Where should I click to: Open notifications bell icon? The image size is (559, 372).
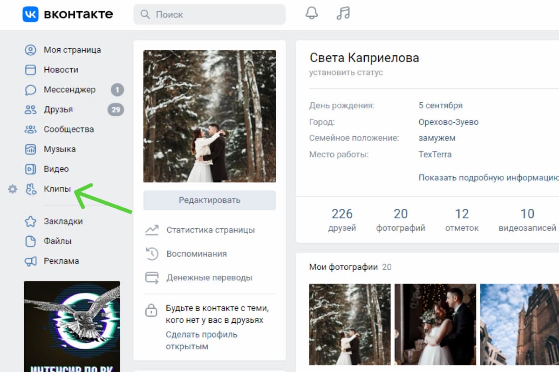pos(311,13)
